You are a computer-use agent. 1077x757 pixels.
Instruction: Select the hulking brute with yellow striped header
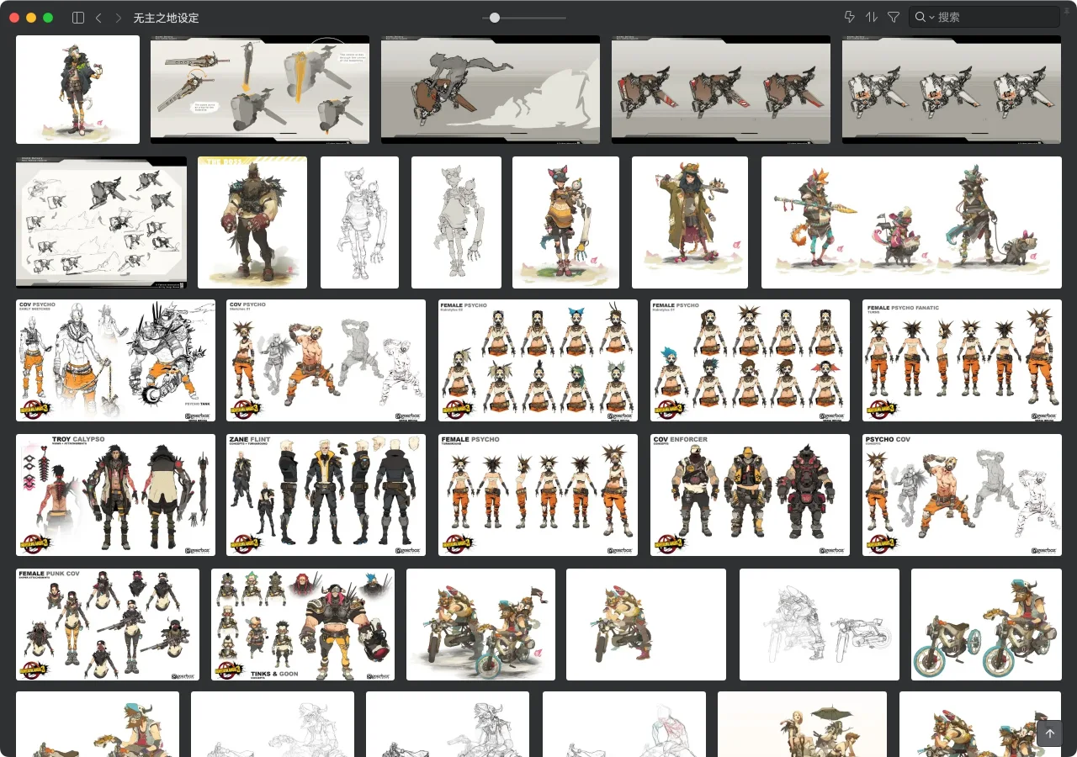[x=252, y=222]
